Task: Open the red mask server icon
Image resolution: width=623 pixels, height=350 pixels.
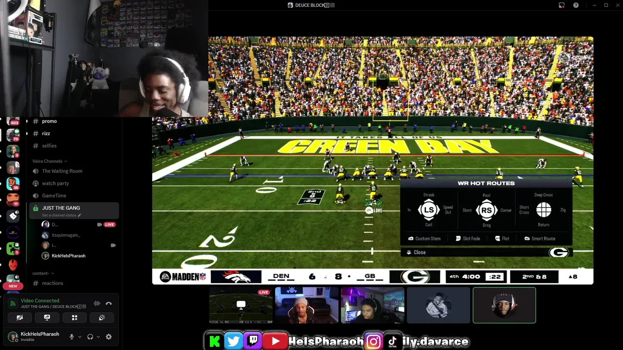Action: (13, 265)
